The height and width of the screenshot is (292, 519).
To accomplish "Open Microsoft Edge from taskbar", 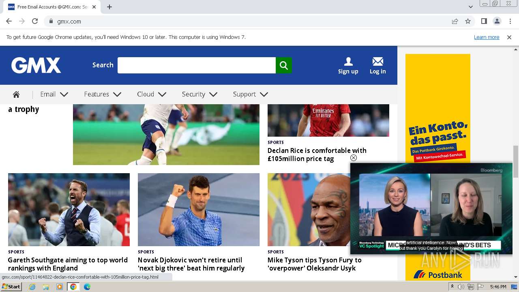I will coord(87,287).
